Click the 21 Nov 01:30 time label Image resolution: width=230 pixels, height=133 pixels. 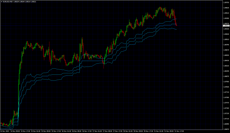coord(159,131)
